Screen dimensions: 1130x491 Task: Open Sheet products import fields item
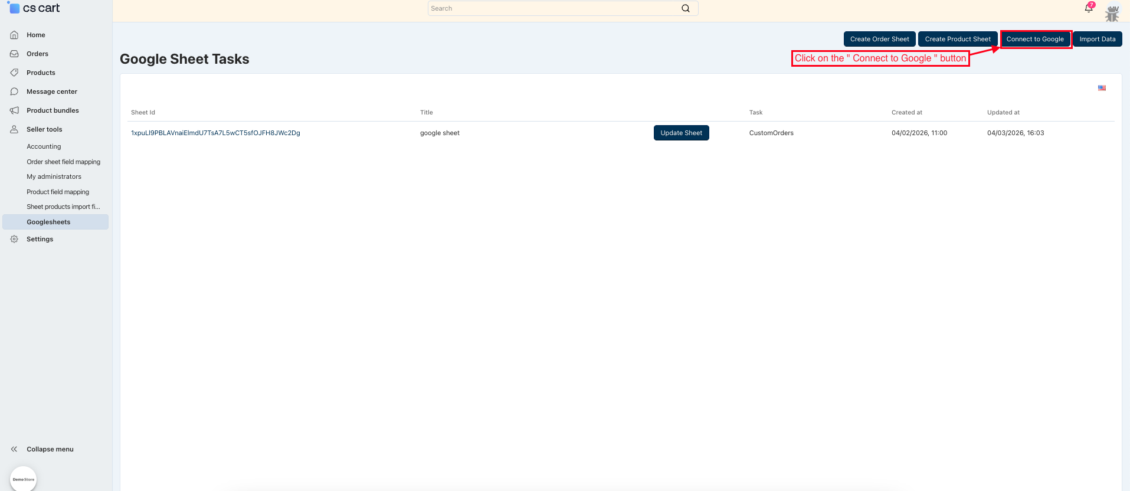[x=63, y=207]
